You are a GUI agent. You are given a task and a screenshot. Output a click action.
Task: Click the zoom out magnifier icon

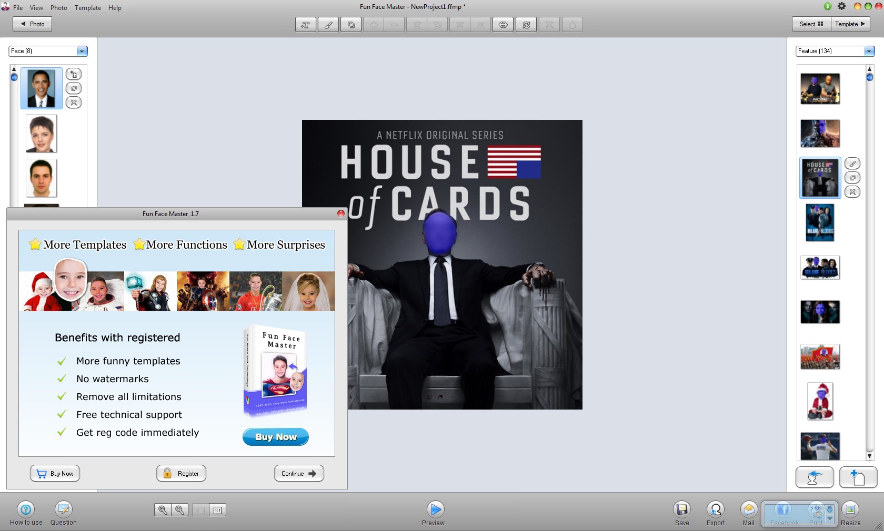pyautogui.click(x=179, y=509)
